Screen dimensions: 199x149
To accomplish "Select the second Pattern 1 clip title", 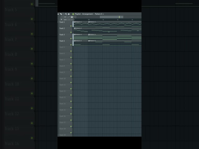I will [93, 22].
